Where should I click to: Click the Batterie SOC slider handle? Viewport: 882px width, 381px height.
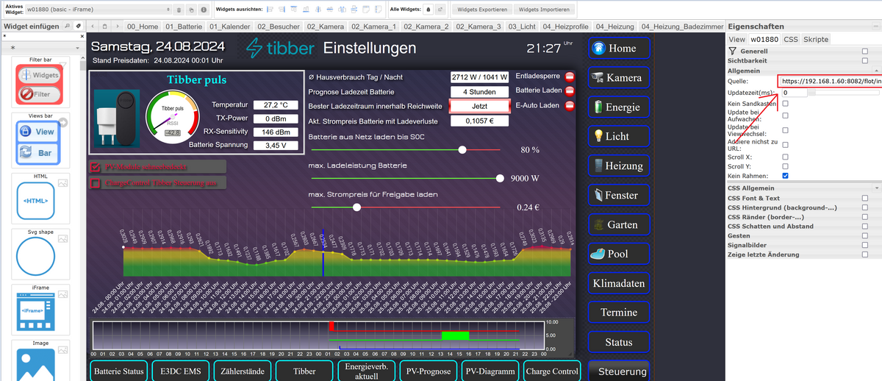pyautogui.click(x=462, y=149)
